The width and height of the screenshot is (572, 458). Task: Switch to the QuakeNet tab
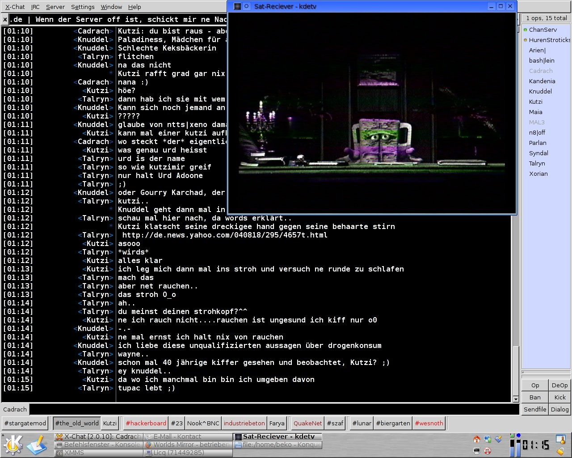[x=307, y=423]
